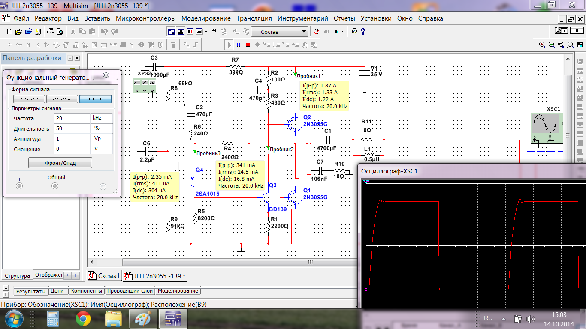Start simulation with the run arrow
This screenshot has height=329, width=586.
(x=230, y=45)
